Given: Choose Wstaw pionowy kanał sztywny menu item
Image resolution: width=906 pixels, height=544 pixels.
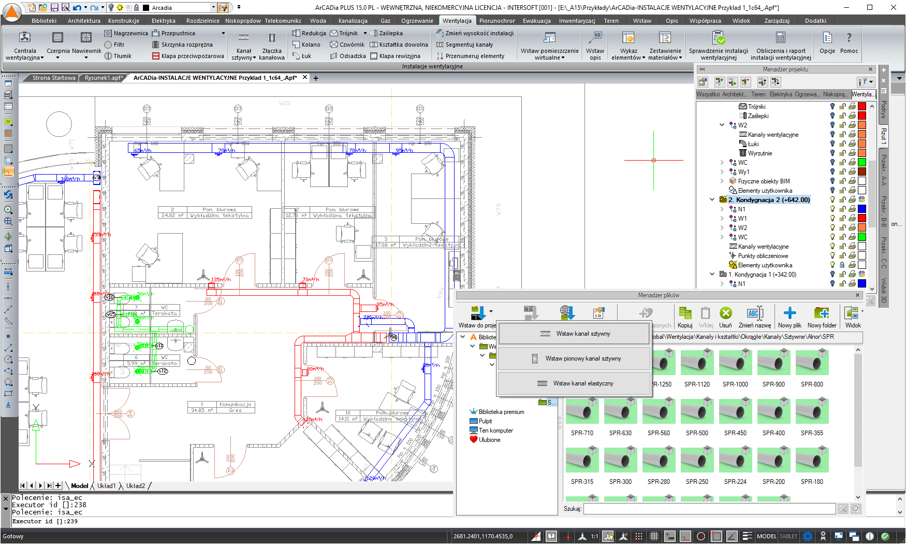Looking at the screenshot, I should [574, 359].
